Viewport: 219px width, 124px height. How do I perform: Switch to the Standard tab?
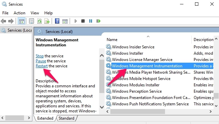tap(66, 118)
